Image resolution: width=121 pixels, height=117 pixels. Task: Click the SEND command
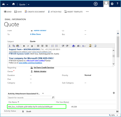8,12
